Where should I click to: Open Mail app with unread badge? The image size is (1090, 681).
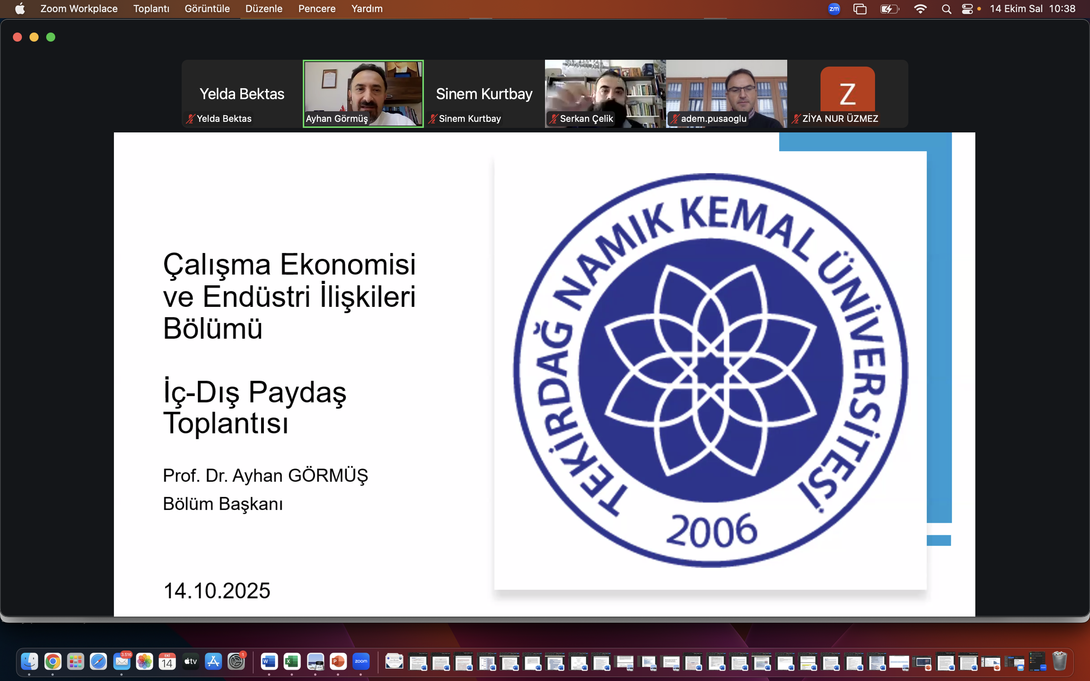pyautogui.click(x=121, y=661)
